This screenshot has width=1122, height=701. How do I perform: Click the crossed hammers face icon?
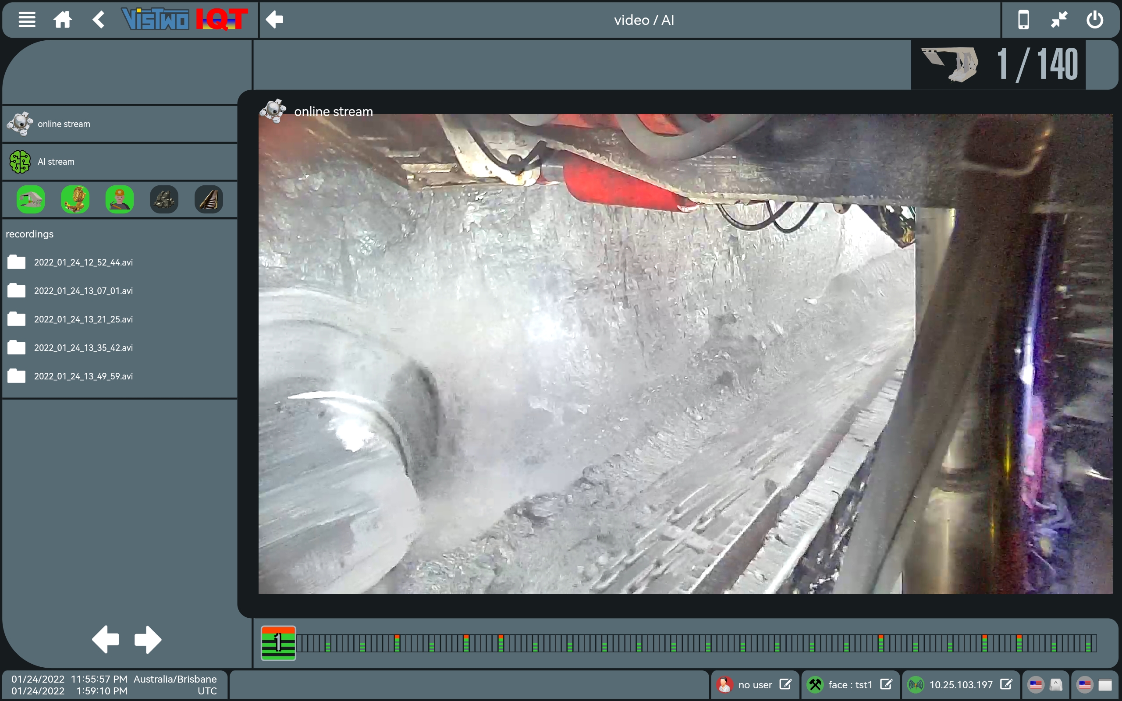click(815, 685)
